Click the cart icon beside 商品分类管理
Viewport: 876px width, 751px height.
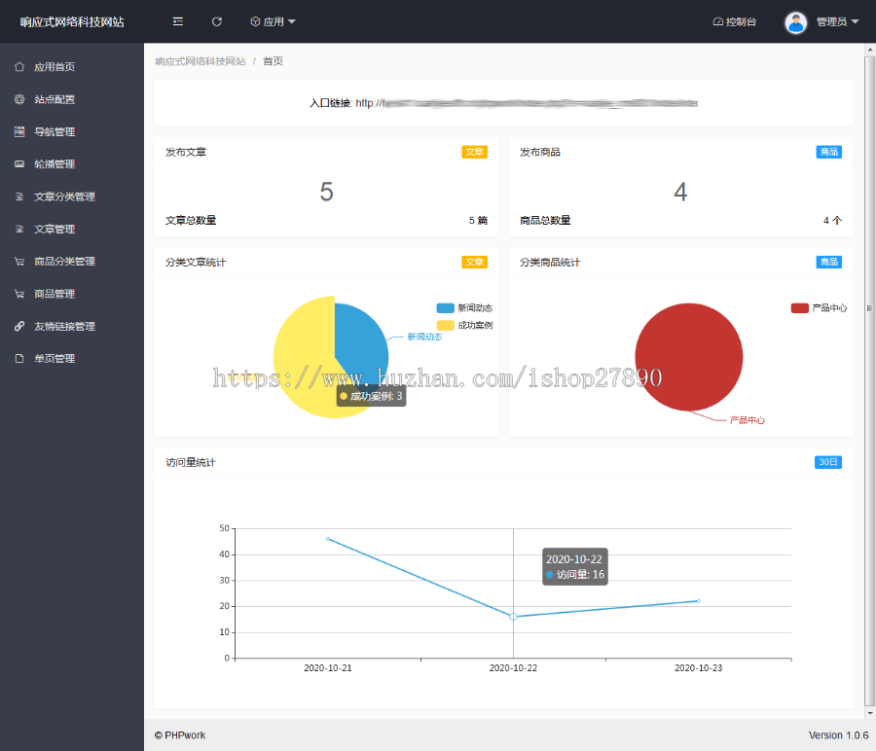(19, 262)
